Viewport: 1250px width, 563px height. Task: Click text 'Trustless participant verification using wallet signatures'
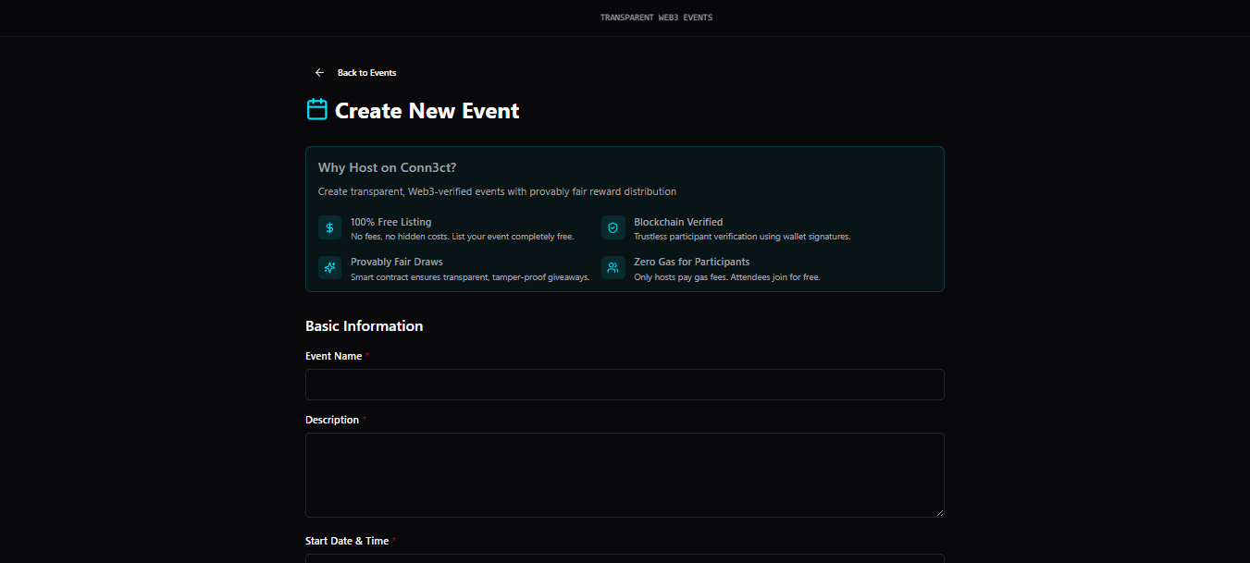click(x=742, y=237)
